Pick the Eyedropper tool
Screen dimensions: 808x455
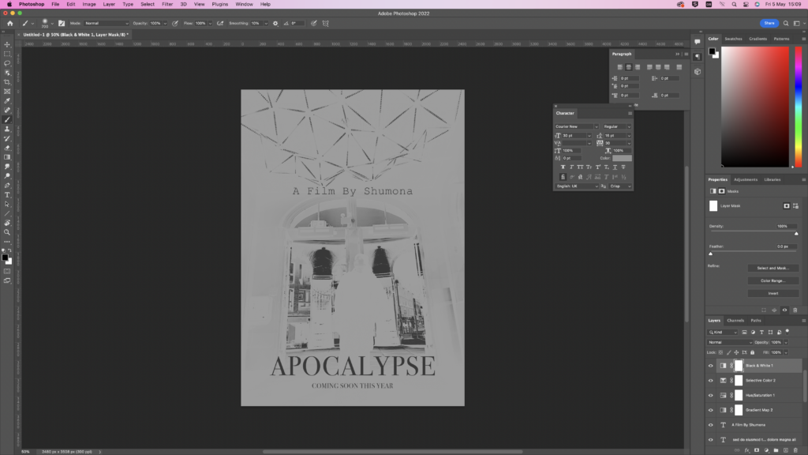pos(7,100)
